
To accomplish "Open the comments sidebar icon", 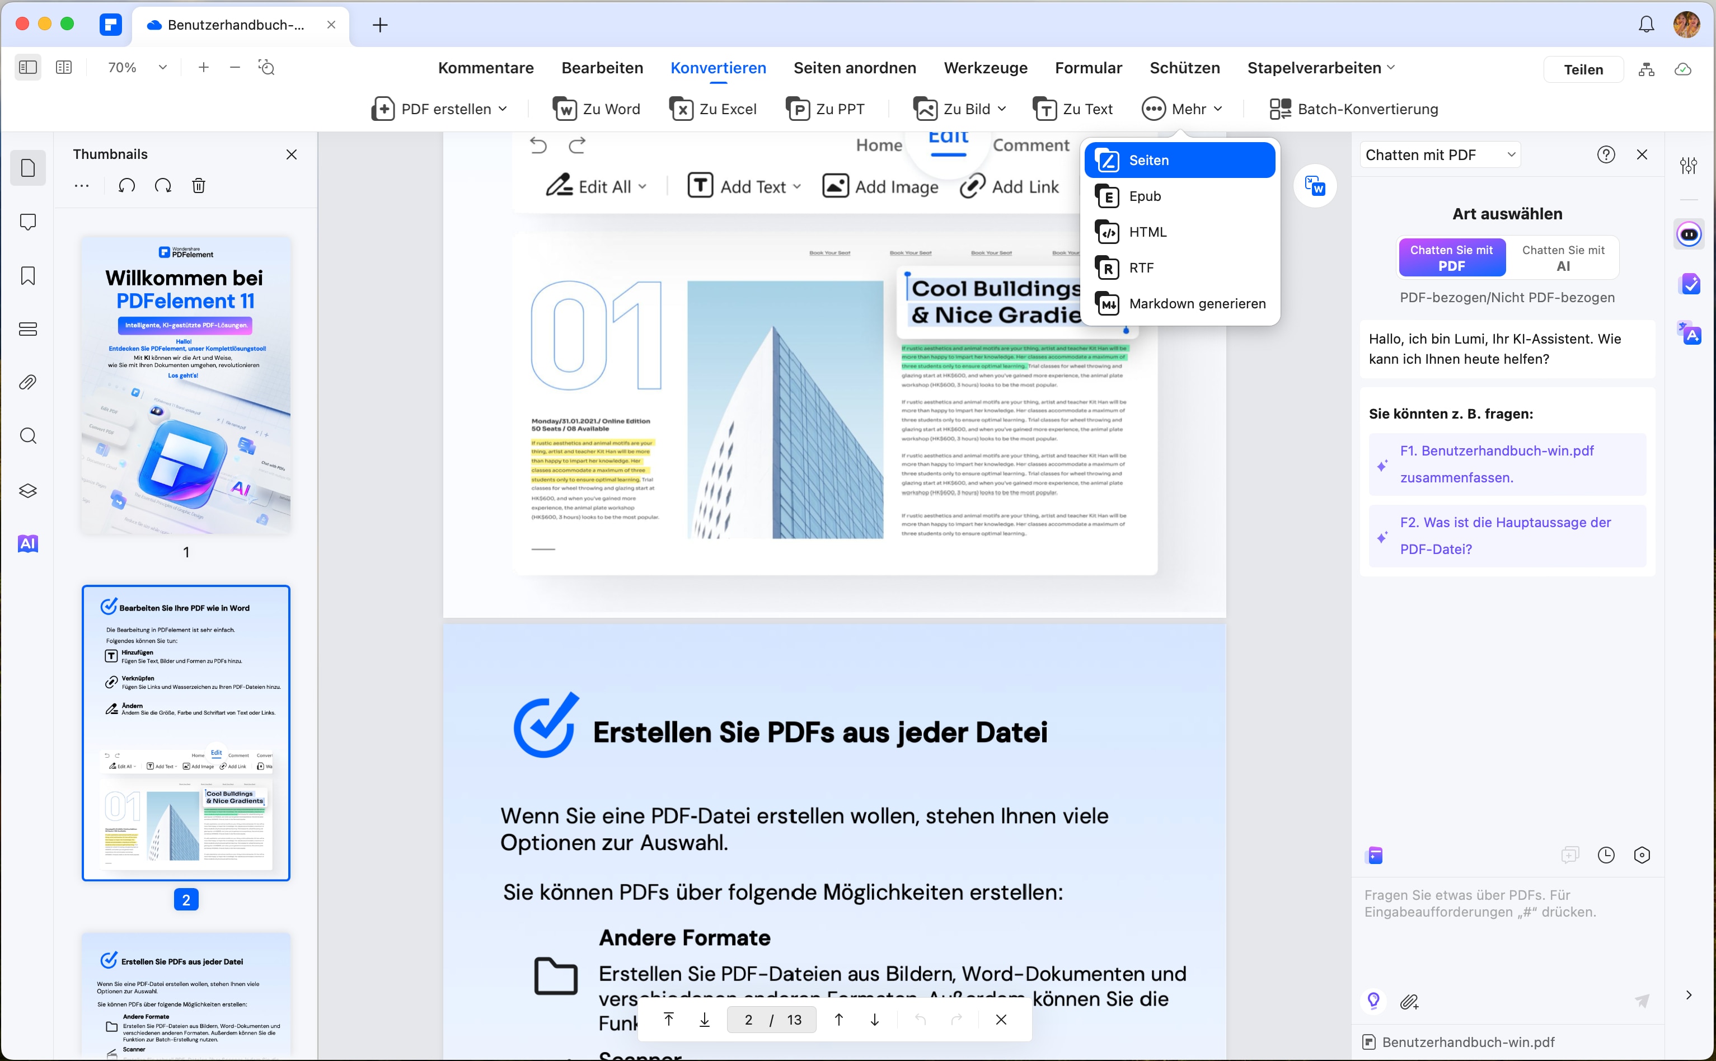I will coord(28,223).
